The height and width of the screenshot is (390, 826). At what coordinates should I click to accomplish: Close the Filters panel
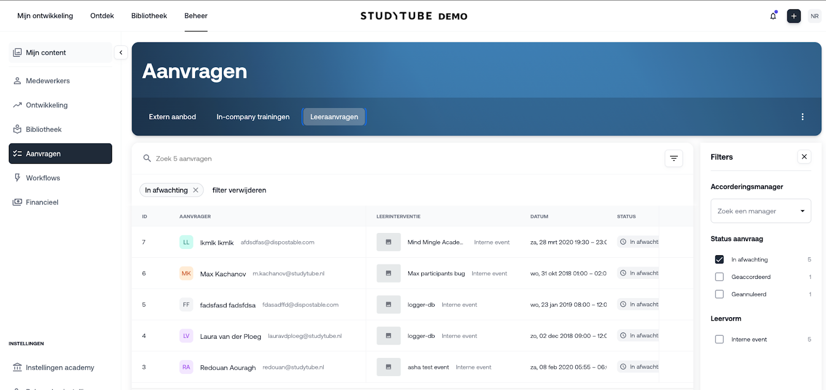[x=804, y=157]
